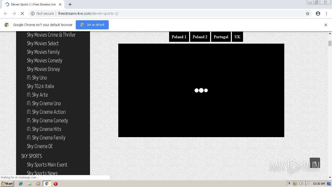Select the SKY SPORTS category heading
The image size is (332, 187).
[31, 156]
